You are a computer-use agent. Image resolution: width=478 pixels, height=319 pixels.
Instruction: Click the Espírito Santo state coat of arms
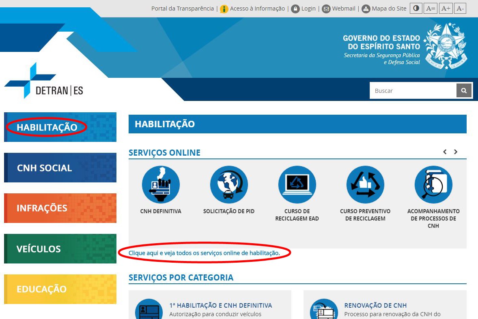pos(446,46)
